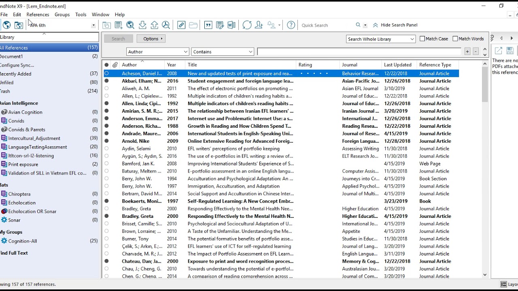Open the Window menu

point(100,15)
